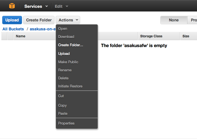Choose Create Folder... from Actions menu
The width and height of the screenshot is (197, 139).
(70, 45)
